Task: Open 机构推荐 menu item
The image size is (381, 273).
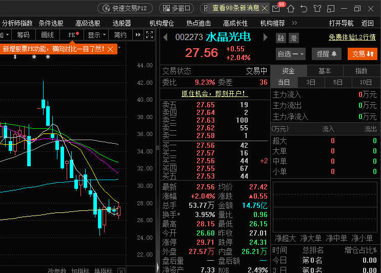Action: [272, 23]
